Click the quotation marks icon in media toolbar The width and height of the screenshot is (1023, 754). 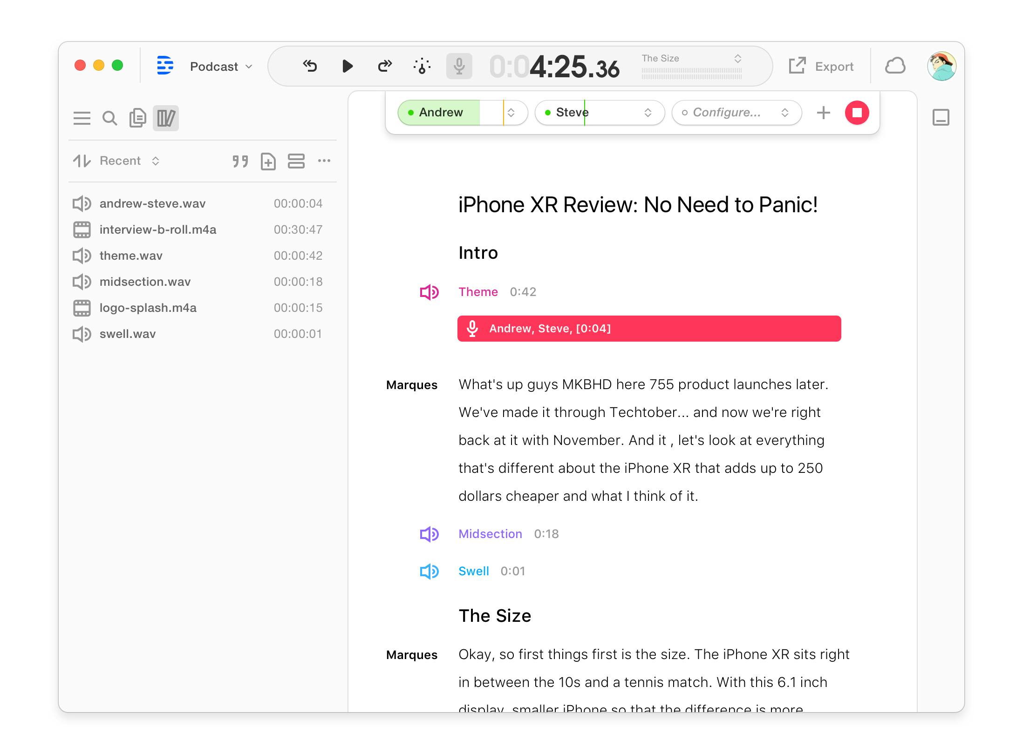[240, 161]
